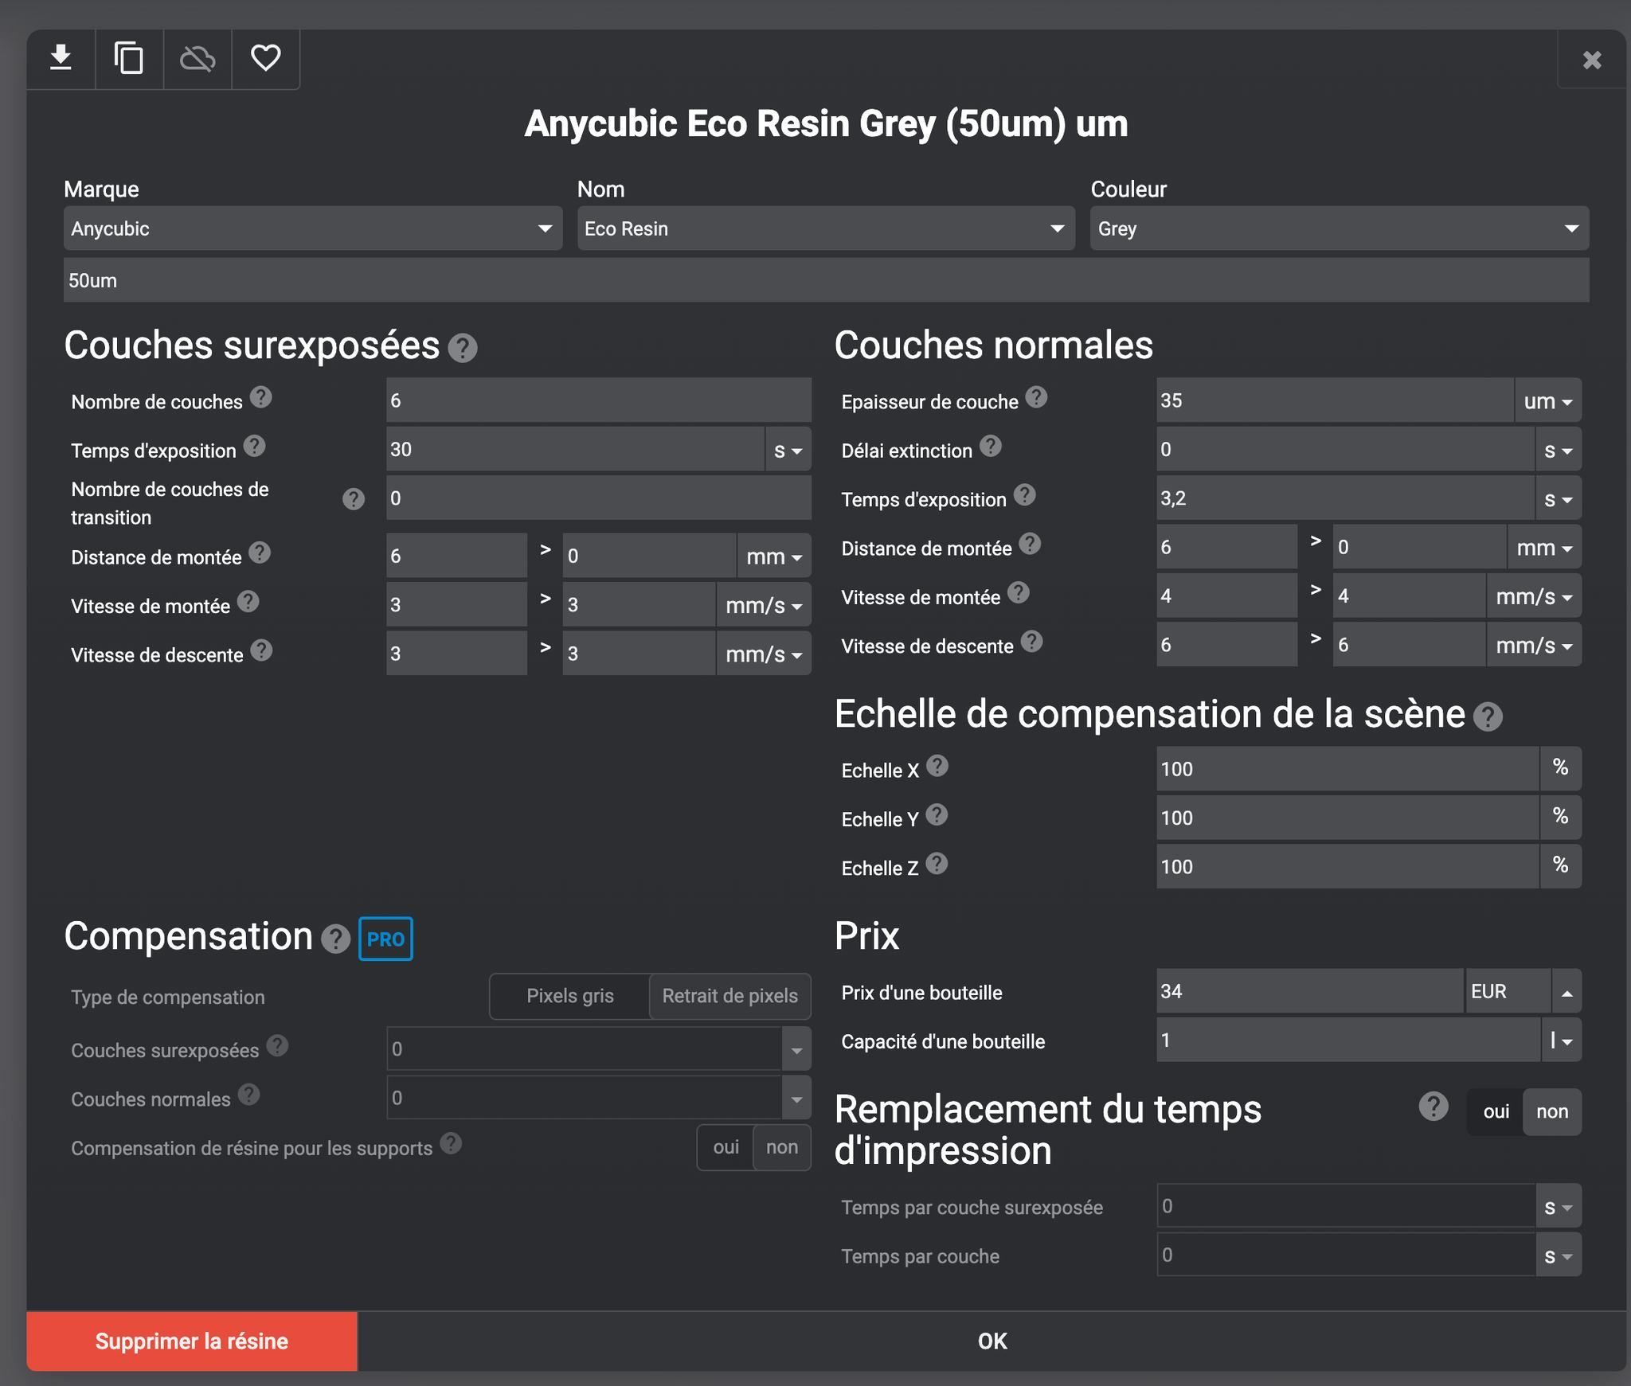Set support resin compensation to non
This screenshot has width=1631, height=1386.
coord(782,1147)
